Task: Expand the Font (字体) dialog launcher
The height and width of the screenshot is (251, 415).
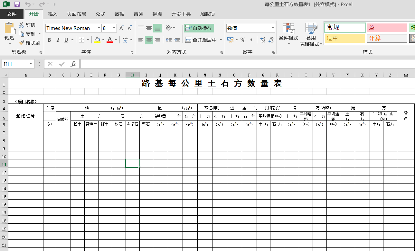Action: pyautogui.click(x=132, y=52)
